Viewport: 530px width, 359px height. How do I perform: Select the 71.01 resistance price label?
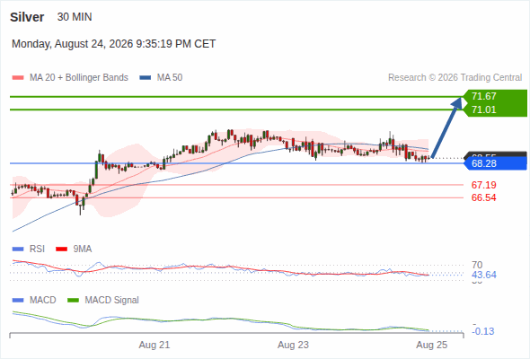pos(483,109)
